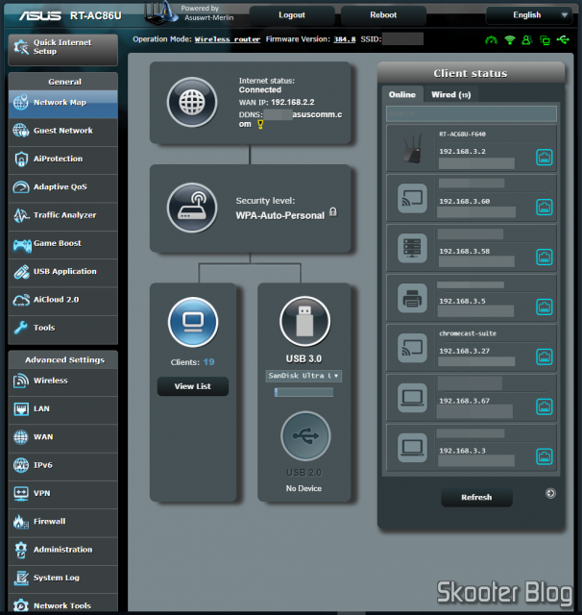This screenshot has height=615, width=582.
Task: Open Adaptive QoS page
Action: (63, 187)
